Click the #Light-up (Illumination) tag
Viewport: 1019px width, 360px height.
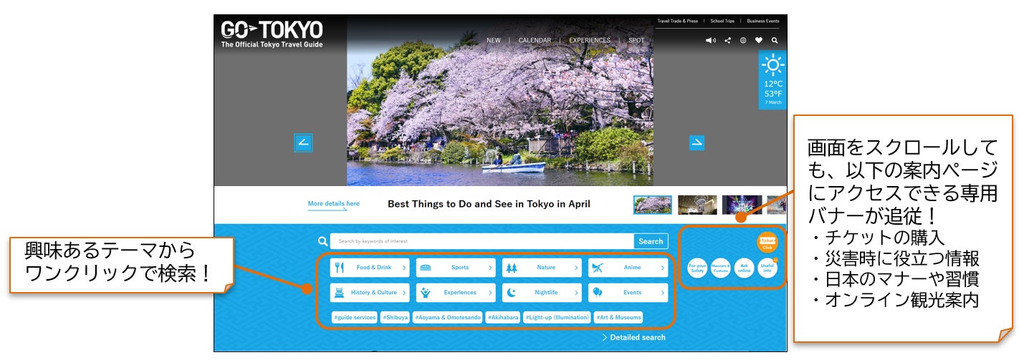click(x=557, y=317)
